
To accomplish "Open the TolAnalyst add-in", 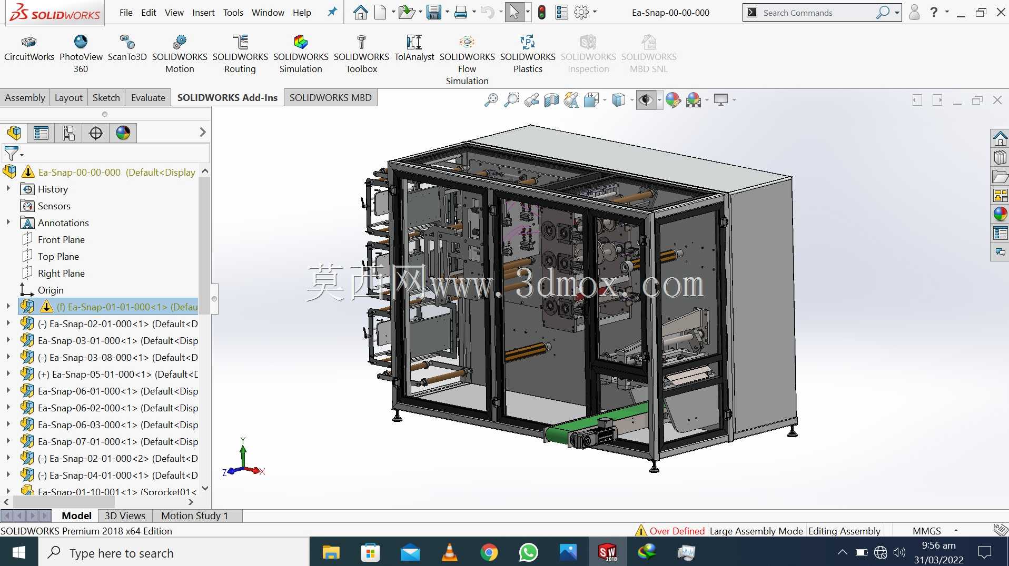I will (x=414, y=48).
